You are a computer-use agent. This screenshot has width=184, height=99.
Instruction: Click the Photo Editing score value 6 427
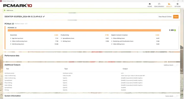(x=158, y=38)
